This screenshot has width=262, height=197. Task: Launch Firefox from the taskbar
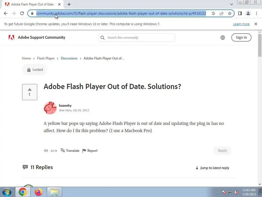click(x=39, y=192)
